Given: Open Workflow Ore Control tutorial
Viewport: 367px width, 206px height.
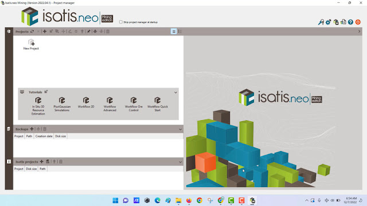Looking at the screenshot, I should coord(134,104).
